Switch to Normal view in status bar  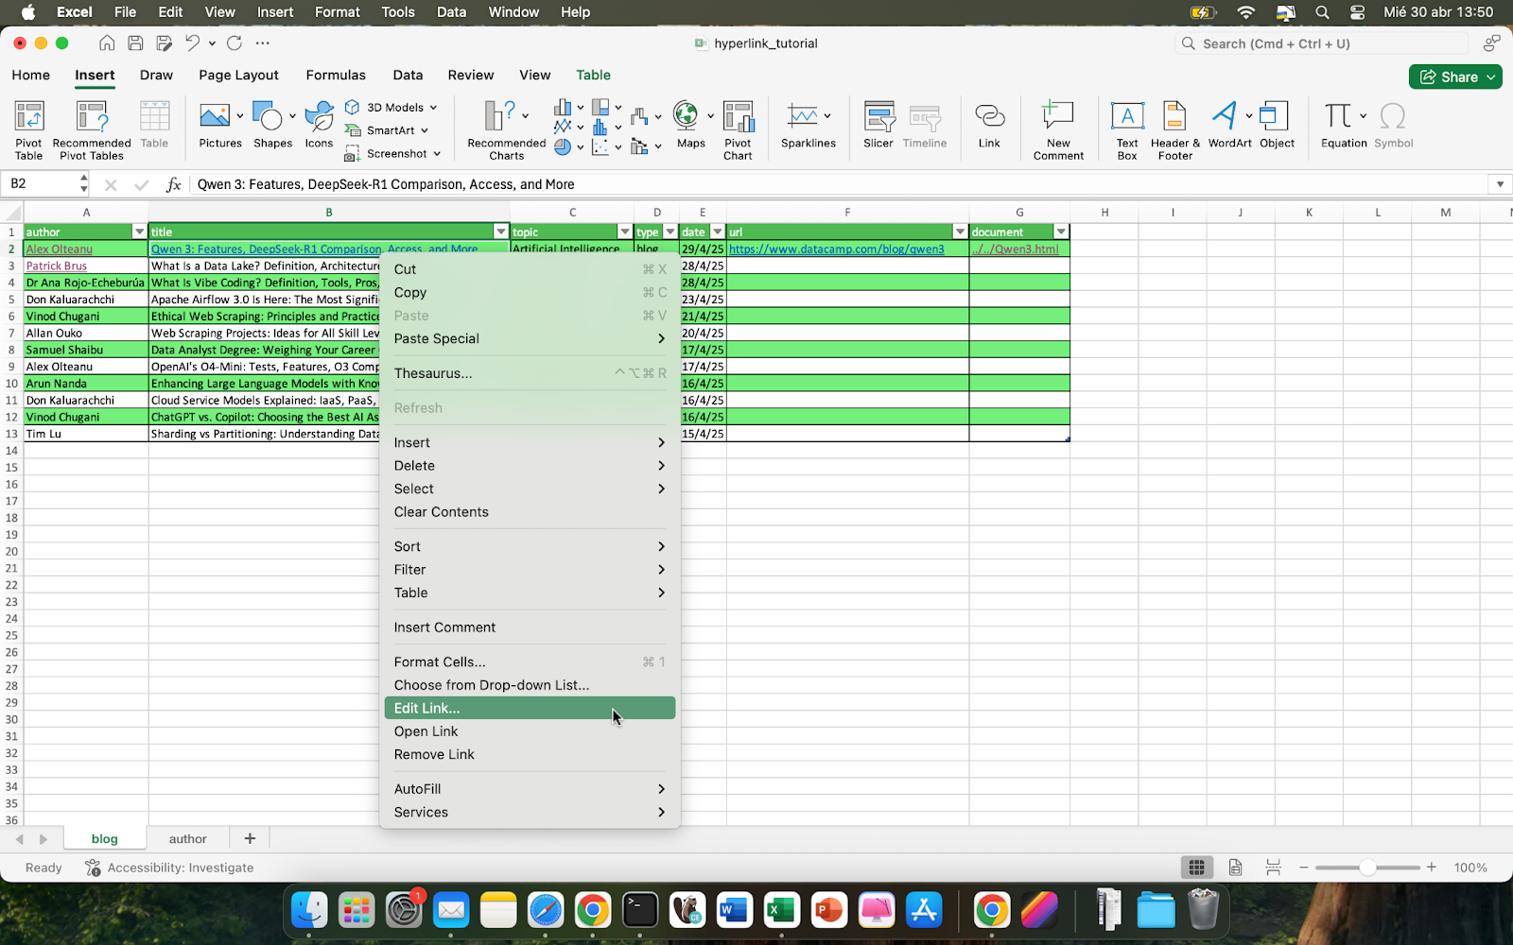[1196, 867]
